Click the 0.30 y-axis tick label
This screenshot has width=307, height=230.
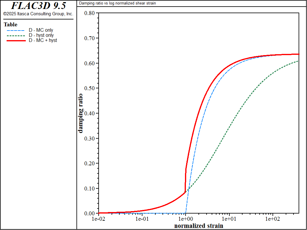coord(89,138)
